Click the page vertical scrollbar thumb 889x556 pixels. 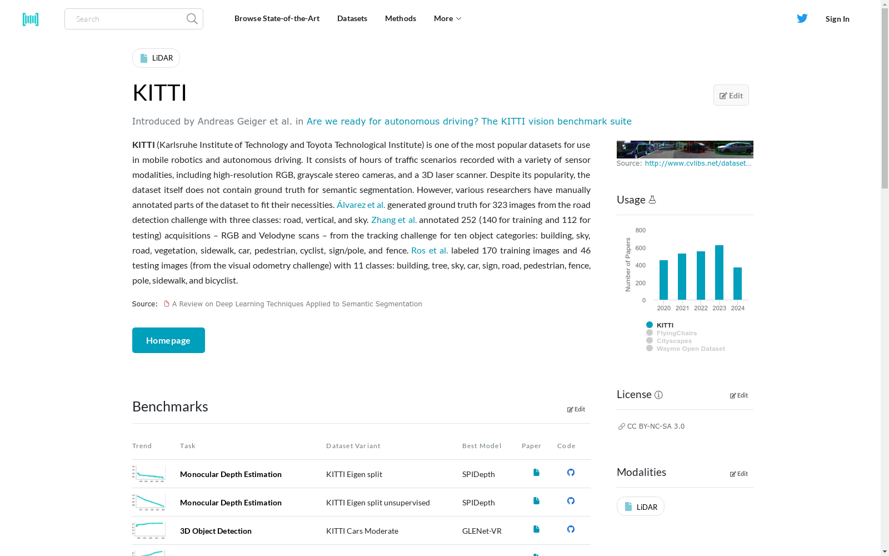click(885, 98)
